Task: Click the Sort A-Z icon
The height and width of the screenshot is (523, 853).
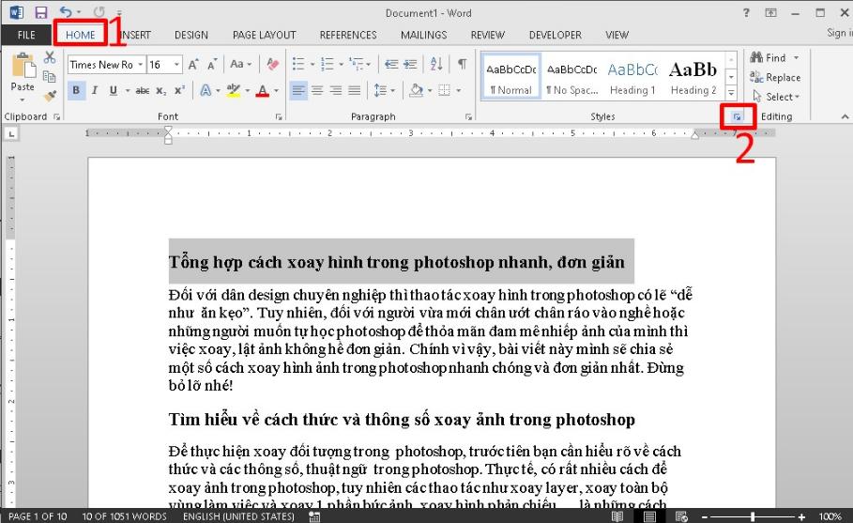Action: coord(436,65)
